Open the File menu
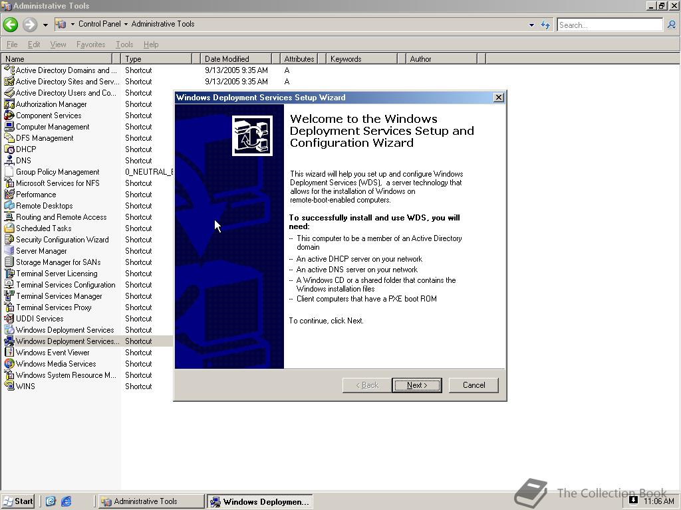 (12, 44)
